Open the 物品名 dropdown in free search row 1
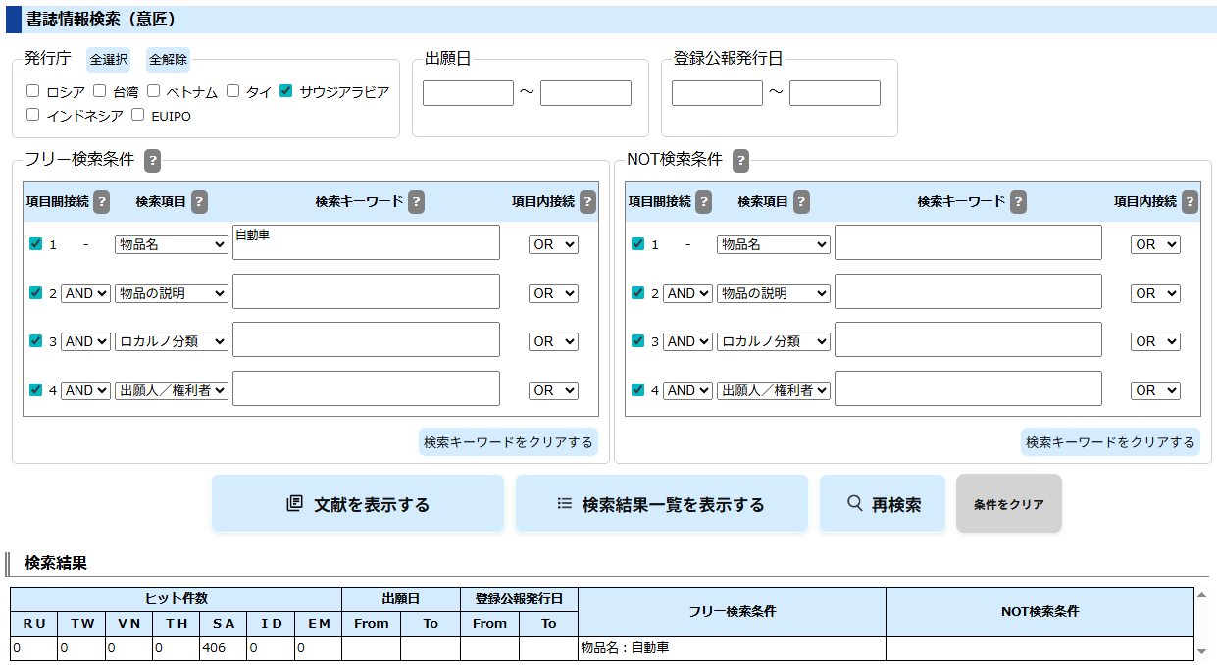 point(172,244)
